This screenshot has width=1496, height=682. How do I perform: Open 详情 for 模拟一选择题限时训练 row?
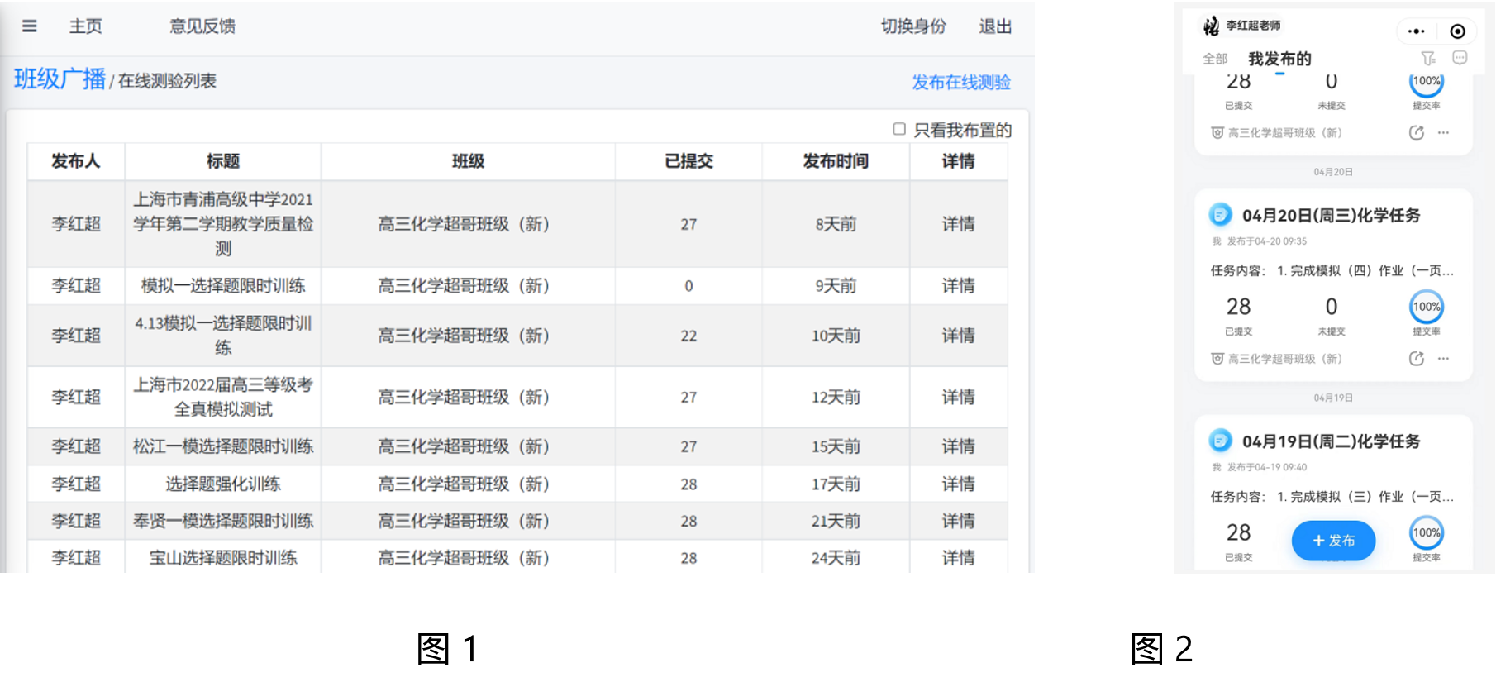click(x=958, y=286)
